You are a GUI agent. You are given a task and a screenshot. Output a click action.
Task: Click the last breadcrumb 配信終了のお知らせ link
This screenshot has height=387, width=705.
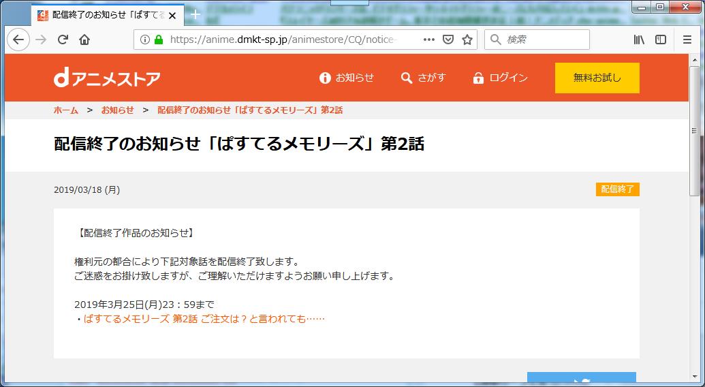point(250,110)
